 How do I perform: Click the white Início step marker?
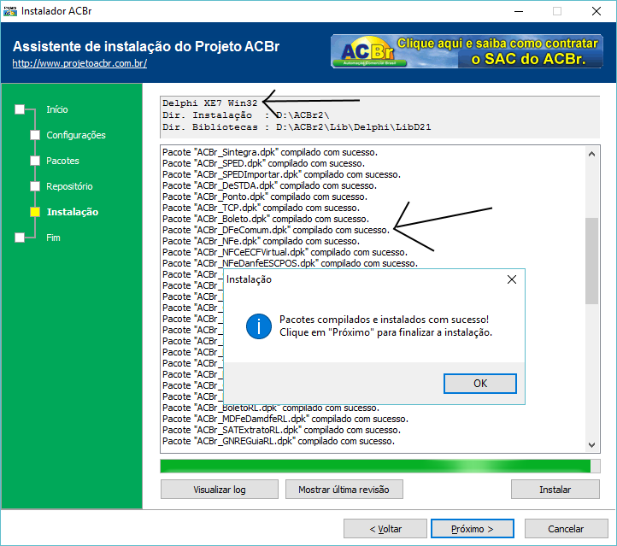(x=20, y=109)
